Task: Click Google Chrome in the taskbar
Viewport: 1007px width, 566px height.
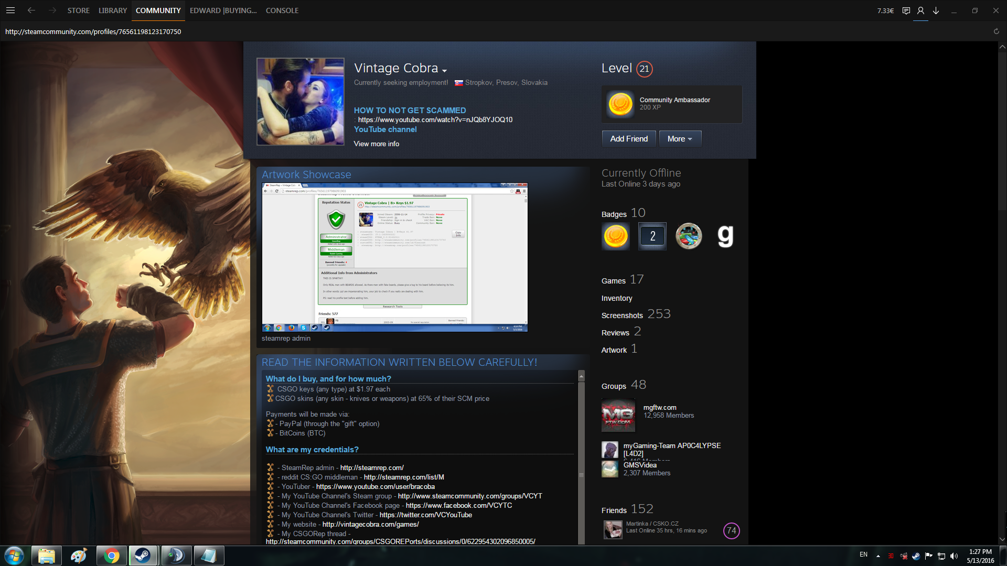Action: [x=111, y=556]
